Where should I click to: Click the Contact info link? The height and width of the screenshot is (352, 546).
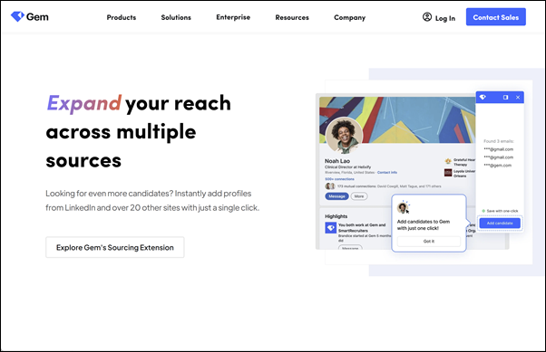[x=387, y=172]
